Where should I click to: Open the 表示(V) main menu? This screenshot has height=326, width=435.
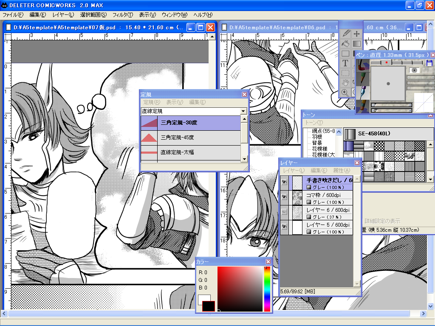point(147,15)
